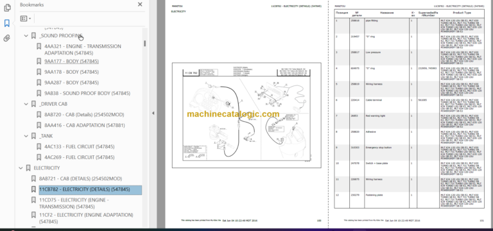Open bookmark 4AC133 - FUEL CIRCUIT
Screen dimensions: 493x231
[79, 147]
